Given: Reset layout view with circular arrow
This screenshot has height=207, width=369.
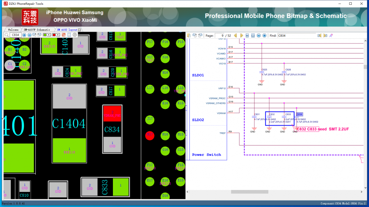Looking at the screenshot, I should (75, 35).
